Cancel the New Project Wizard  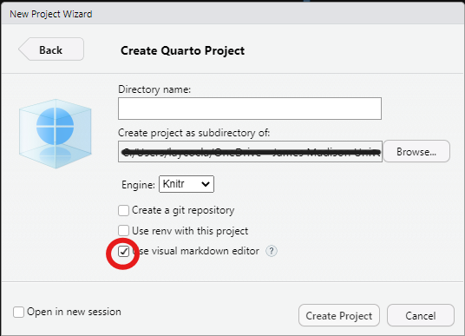click(421, 315)
